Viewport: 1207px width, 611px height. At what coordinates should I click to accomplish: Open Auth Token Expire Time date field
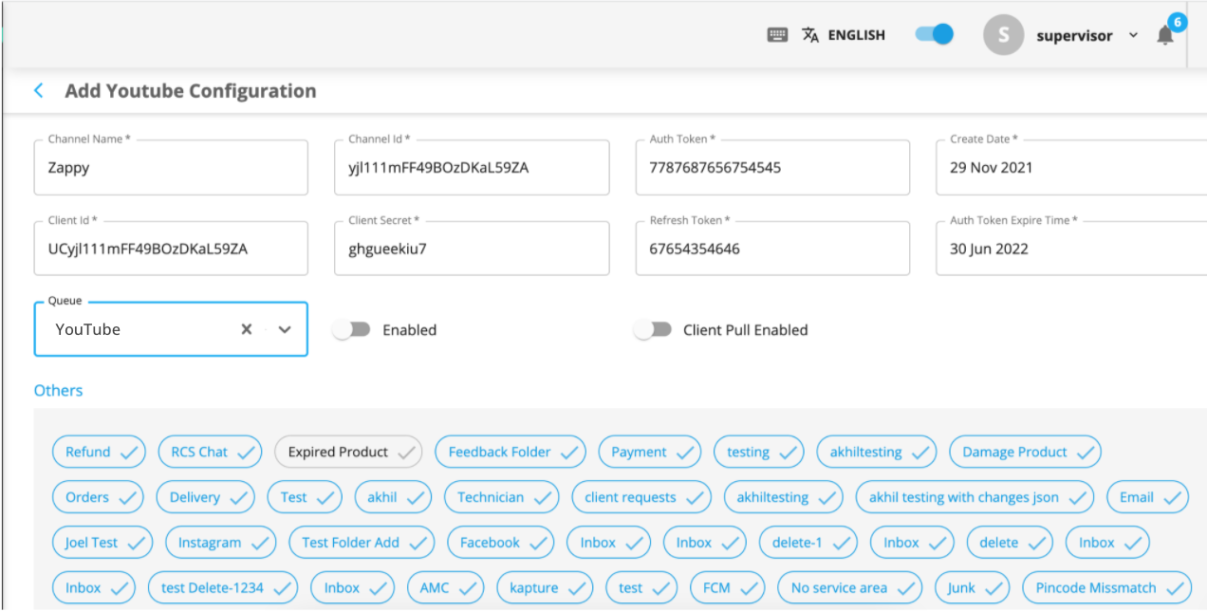click(x=1071, y=249)
